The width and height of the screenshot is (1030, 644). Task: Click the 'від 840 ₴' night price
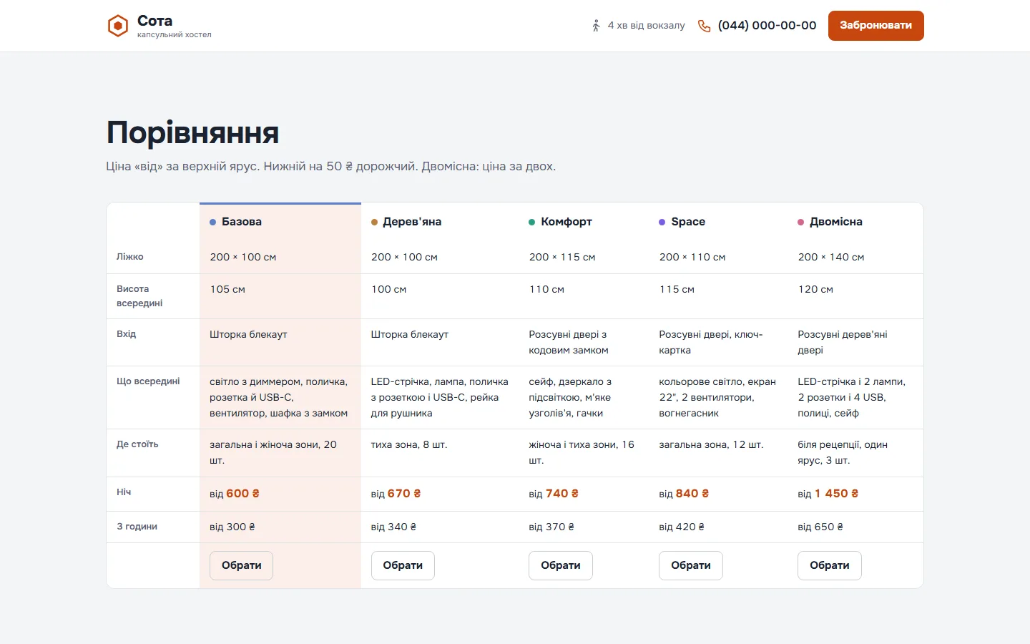(685, 494)
